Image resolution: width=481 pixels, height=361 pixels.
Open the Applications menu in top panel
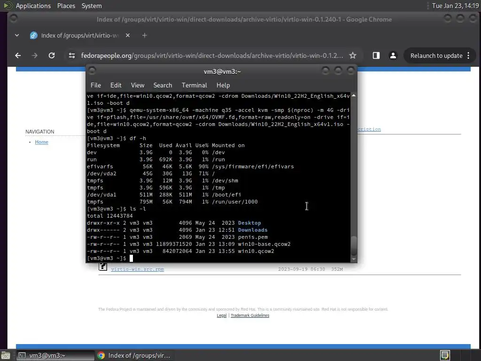click(x=33, y=6)
